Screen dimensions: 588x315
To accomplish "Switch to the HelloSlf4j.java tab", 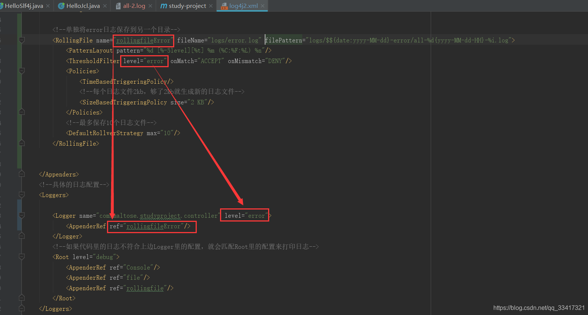I will tap(24, 6).
